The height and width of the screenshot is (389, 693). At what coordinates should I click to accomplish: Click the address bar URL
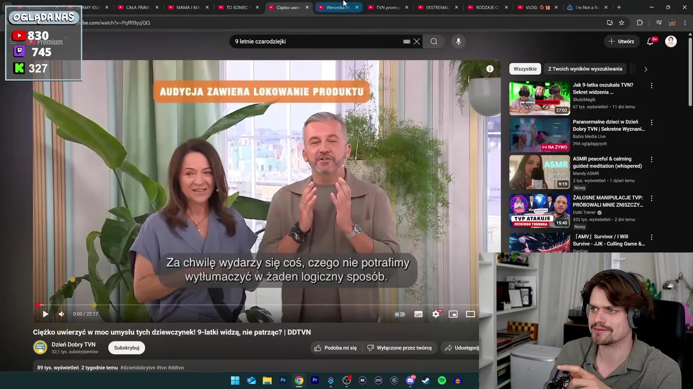(x=116, y=23)
